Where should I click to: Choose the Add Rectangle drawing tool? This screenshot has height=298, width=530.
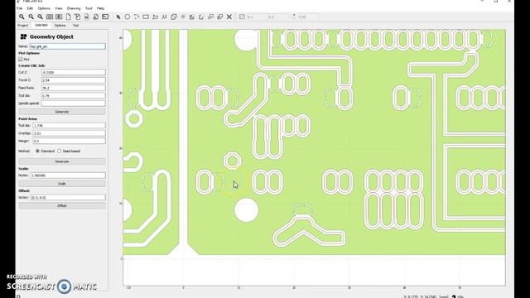click(146, 17)
